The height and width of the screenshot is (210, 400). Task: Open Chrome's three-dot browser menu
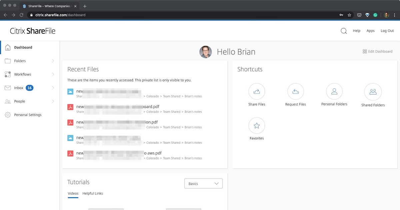(x=394, y=15)
